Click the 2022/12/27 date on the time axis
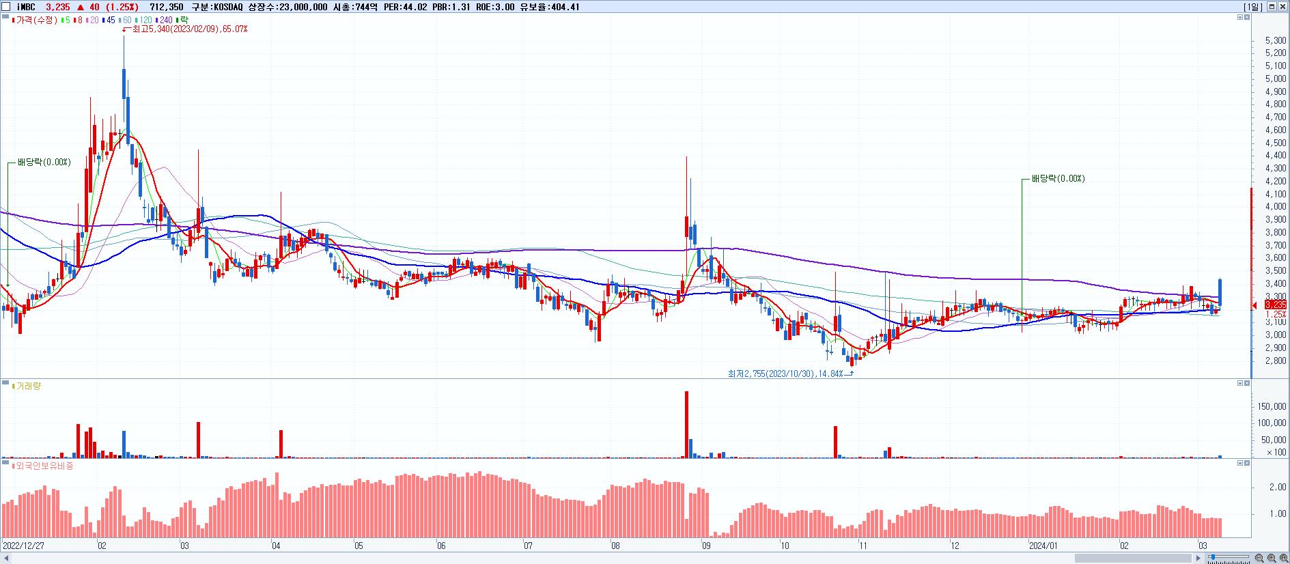 click(x=24, y=546)
